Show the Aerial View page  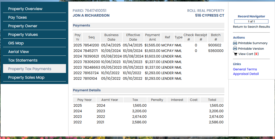click(18, 52)
